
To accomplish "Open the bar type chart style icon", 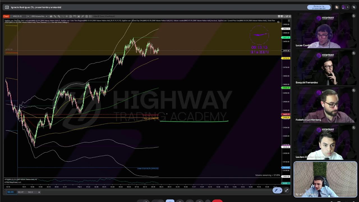I will (x=51, y=16).
